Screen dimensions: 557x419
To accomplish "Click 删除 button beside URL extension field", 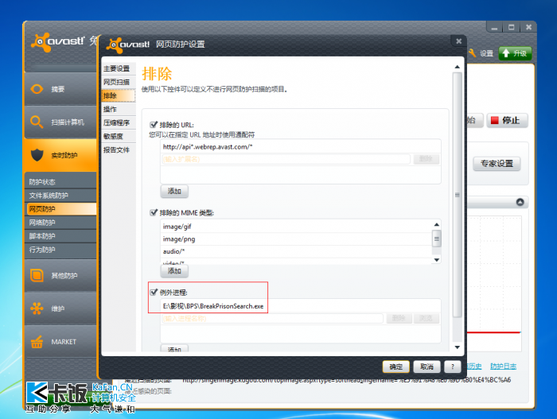I will 426,159.
